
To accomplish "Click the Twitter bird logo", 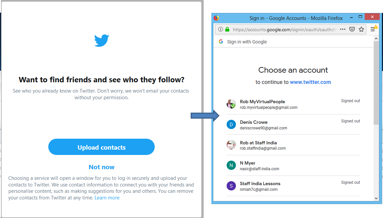I will click(101, 40).
